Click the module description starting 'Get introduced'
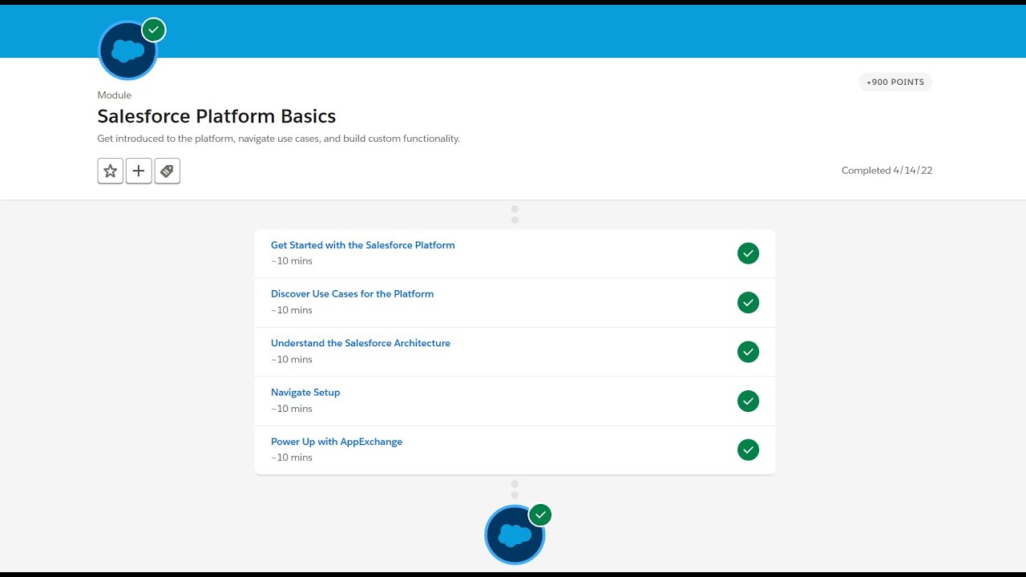This screenshot has height=577, width=1026. click(x=279, y=139)
